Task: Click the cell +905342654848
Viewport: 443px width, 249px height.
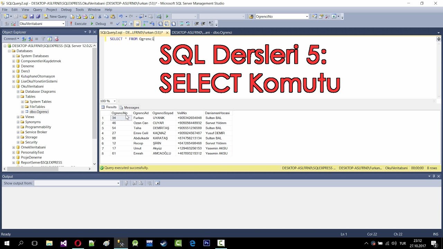Action: [x=190, y=118]
